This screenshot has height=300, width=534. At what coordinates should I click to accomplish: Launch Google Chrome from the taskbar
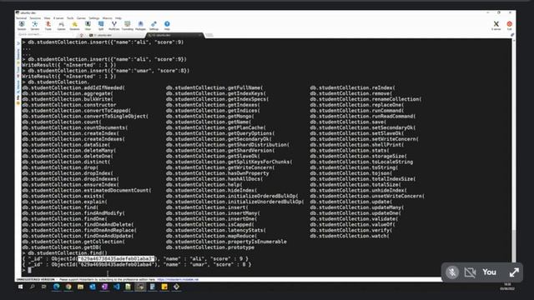coord(68,287)
